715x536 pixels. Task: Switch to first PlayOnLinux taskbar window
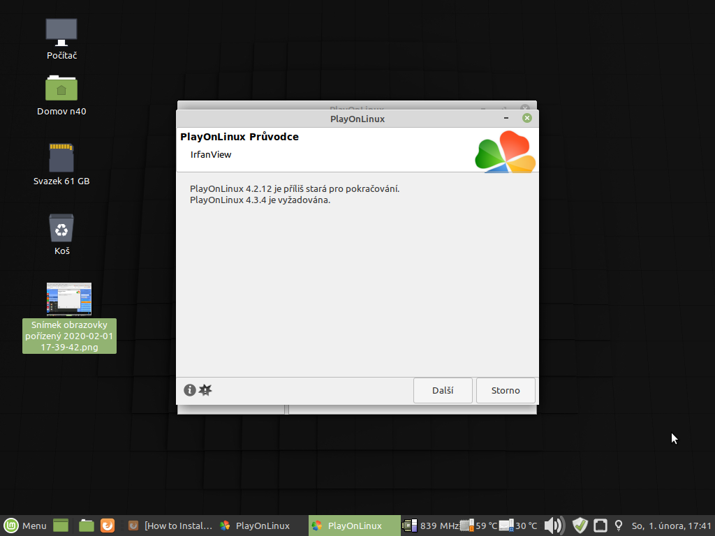coord(255,526)
